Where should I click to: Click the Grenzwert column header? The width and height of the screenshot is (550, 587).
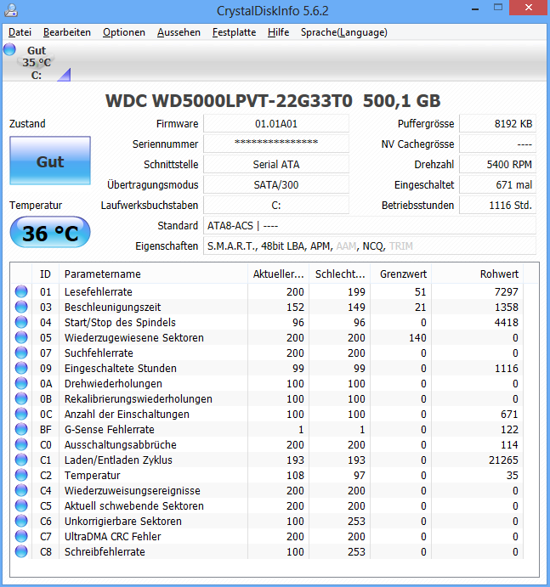(401, 274)
